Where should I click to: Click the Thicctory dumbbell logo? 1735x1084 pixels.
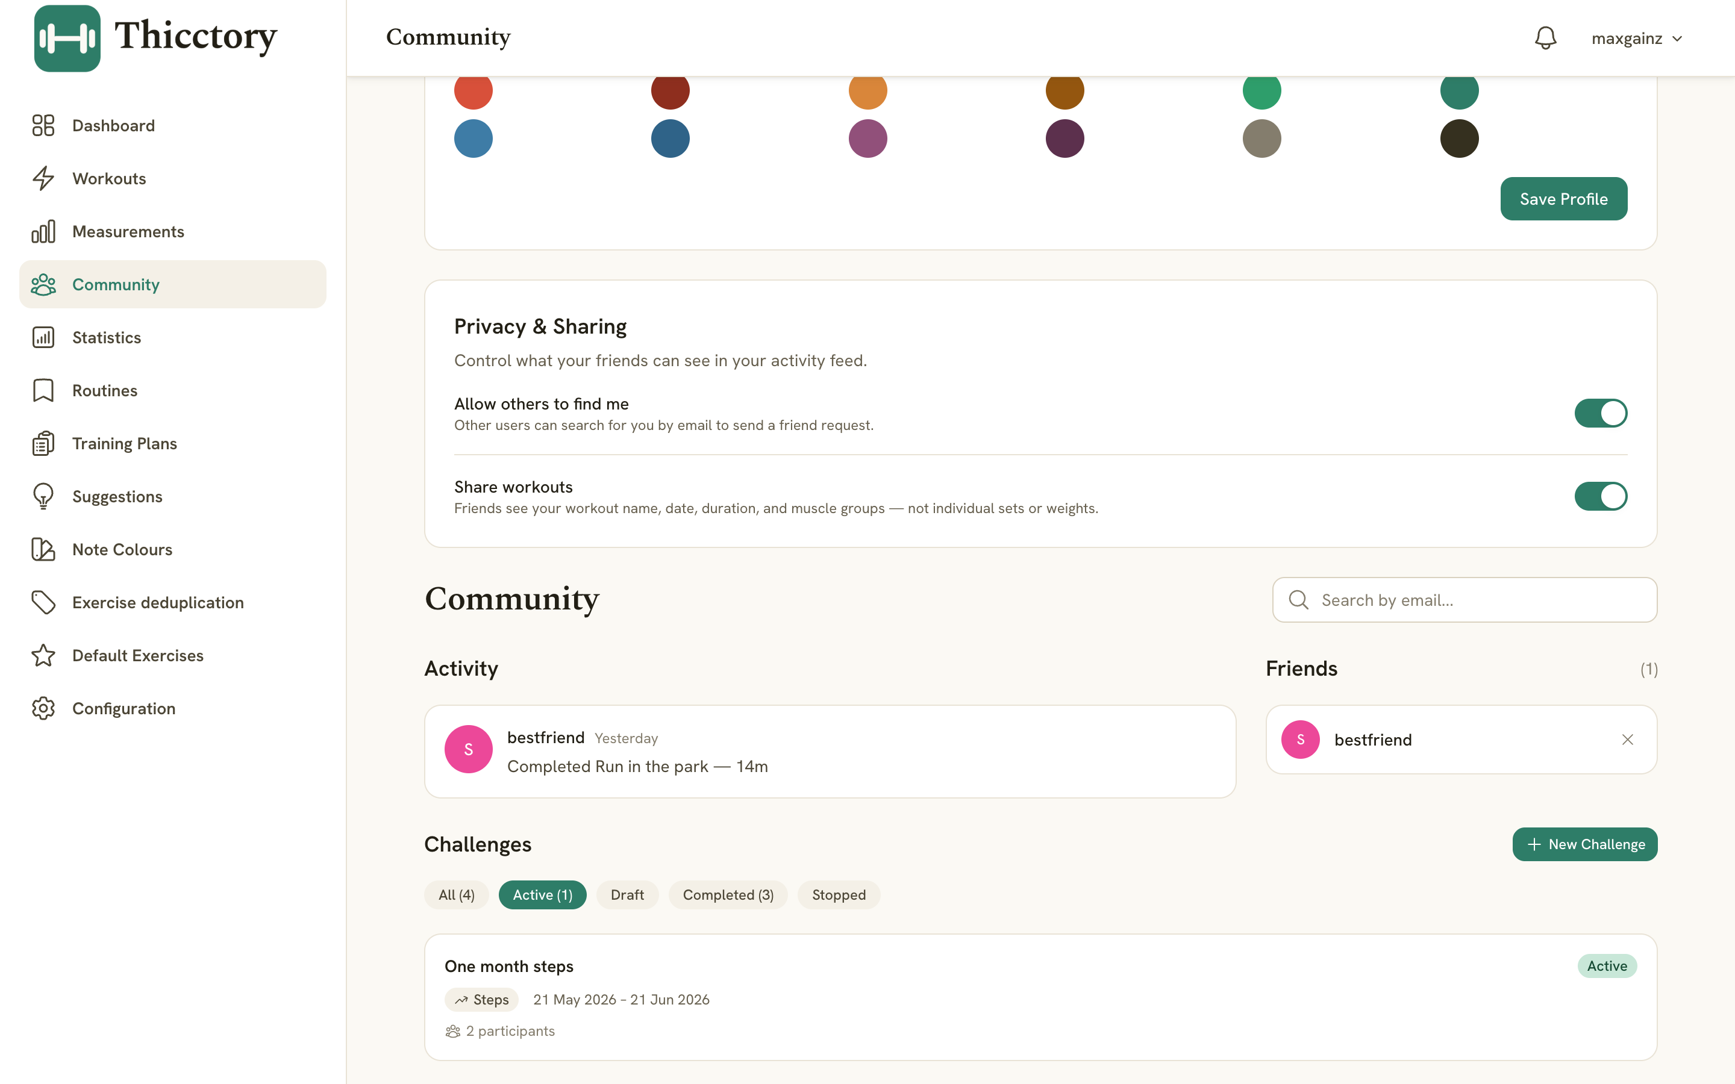tap(67, 38)
